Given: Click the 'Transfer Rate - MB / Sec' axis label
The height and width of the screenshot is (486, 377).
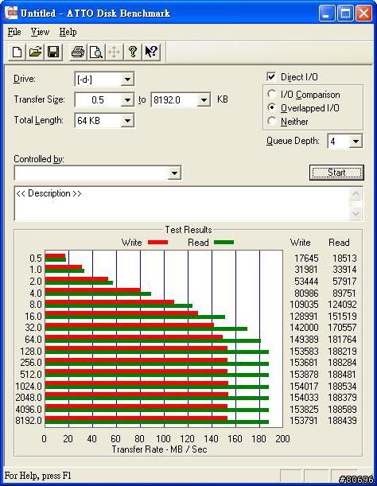Looking at the screenshot, I should tap(159, 449).
